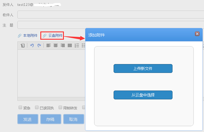Image resolution: width=204 pixels, height=132 pixels.
Task: Center-align text using toolbar icon
Action: [55, 45]
